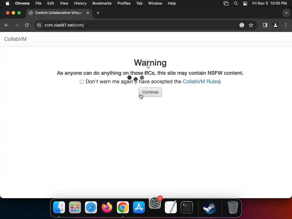
Task: View site information icon in address bar
Action: point(39,25)
